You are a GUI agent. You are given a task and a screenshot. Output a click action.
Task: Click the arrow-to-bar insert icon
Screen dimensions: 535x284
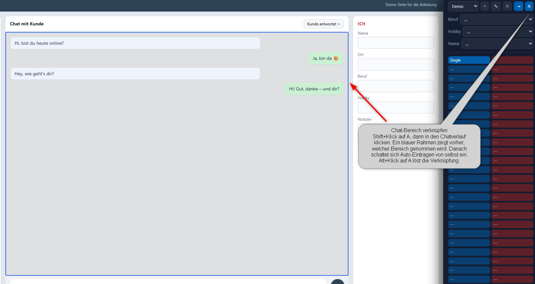point(519,6)
